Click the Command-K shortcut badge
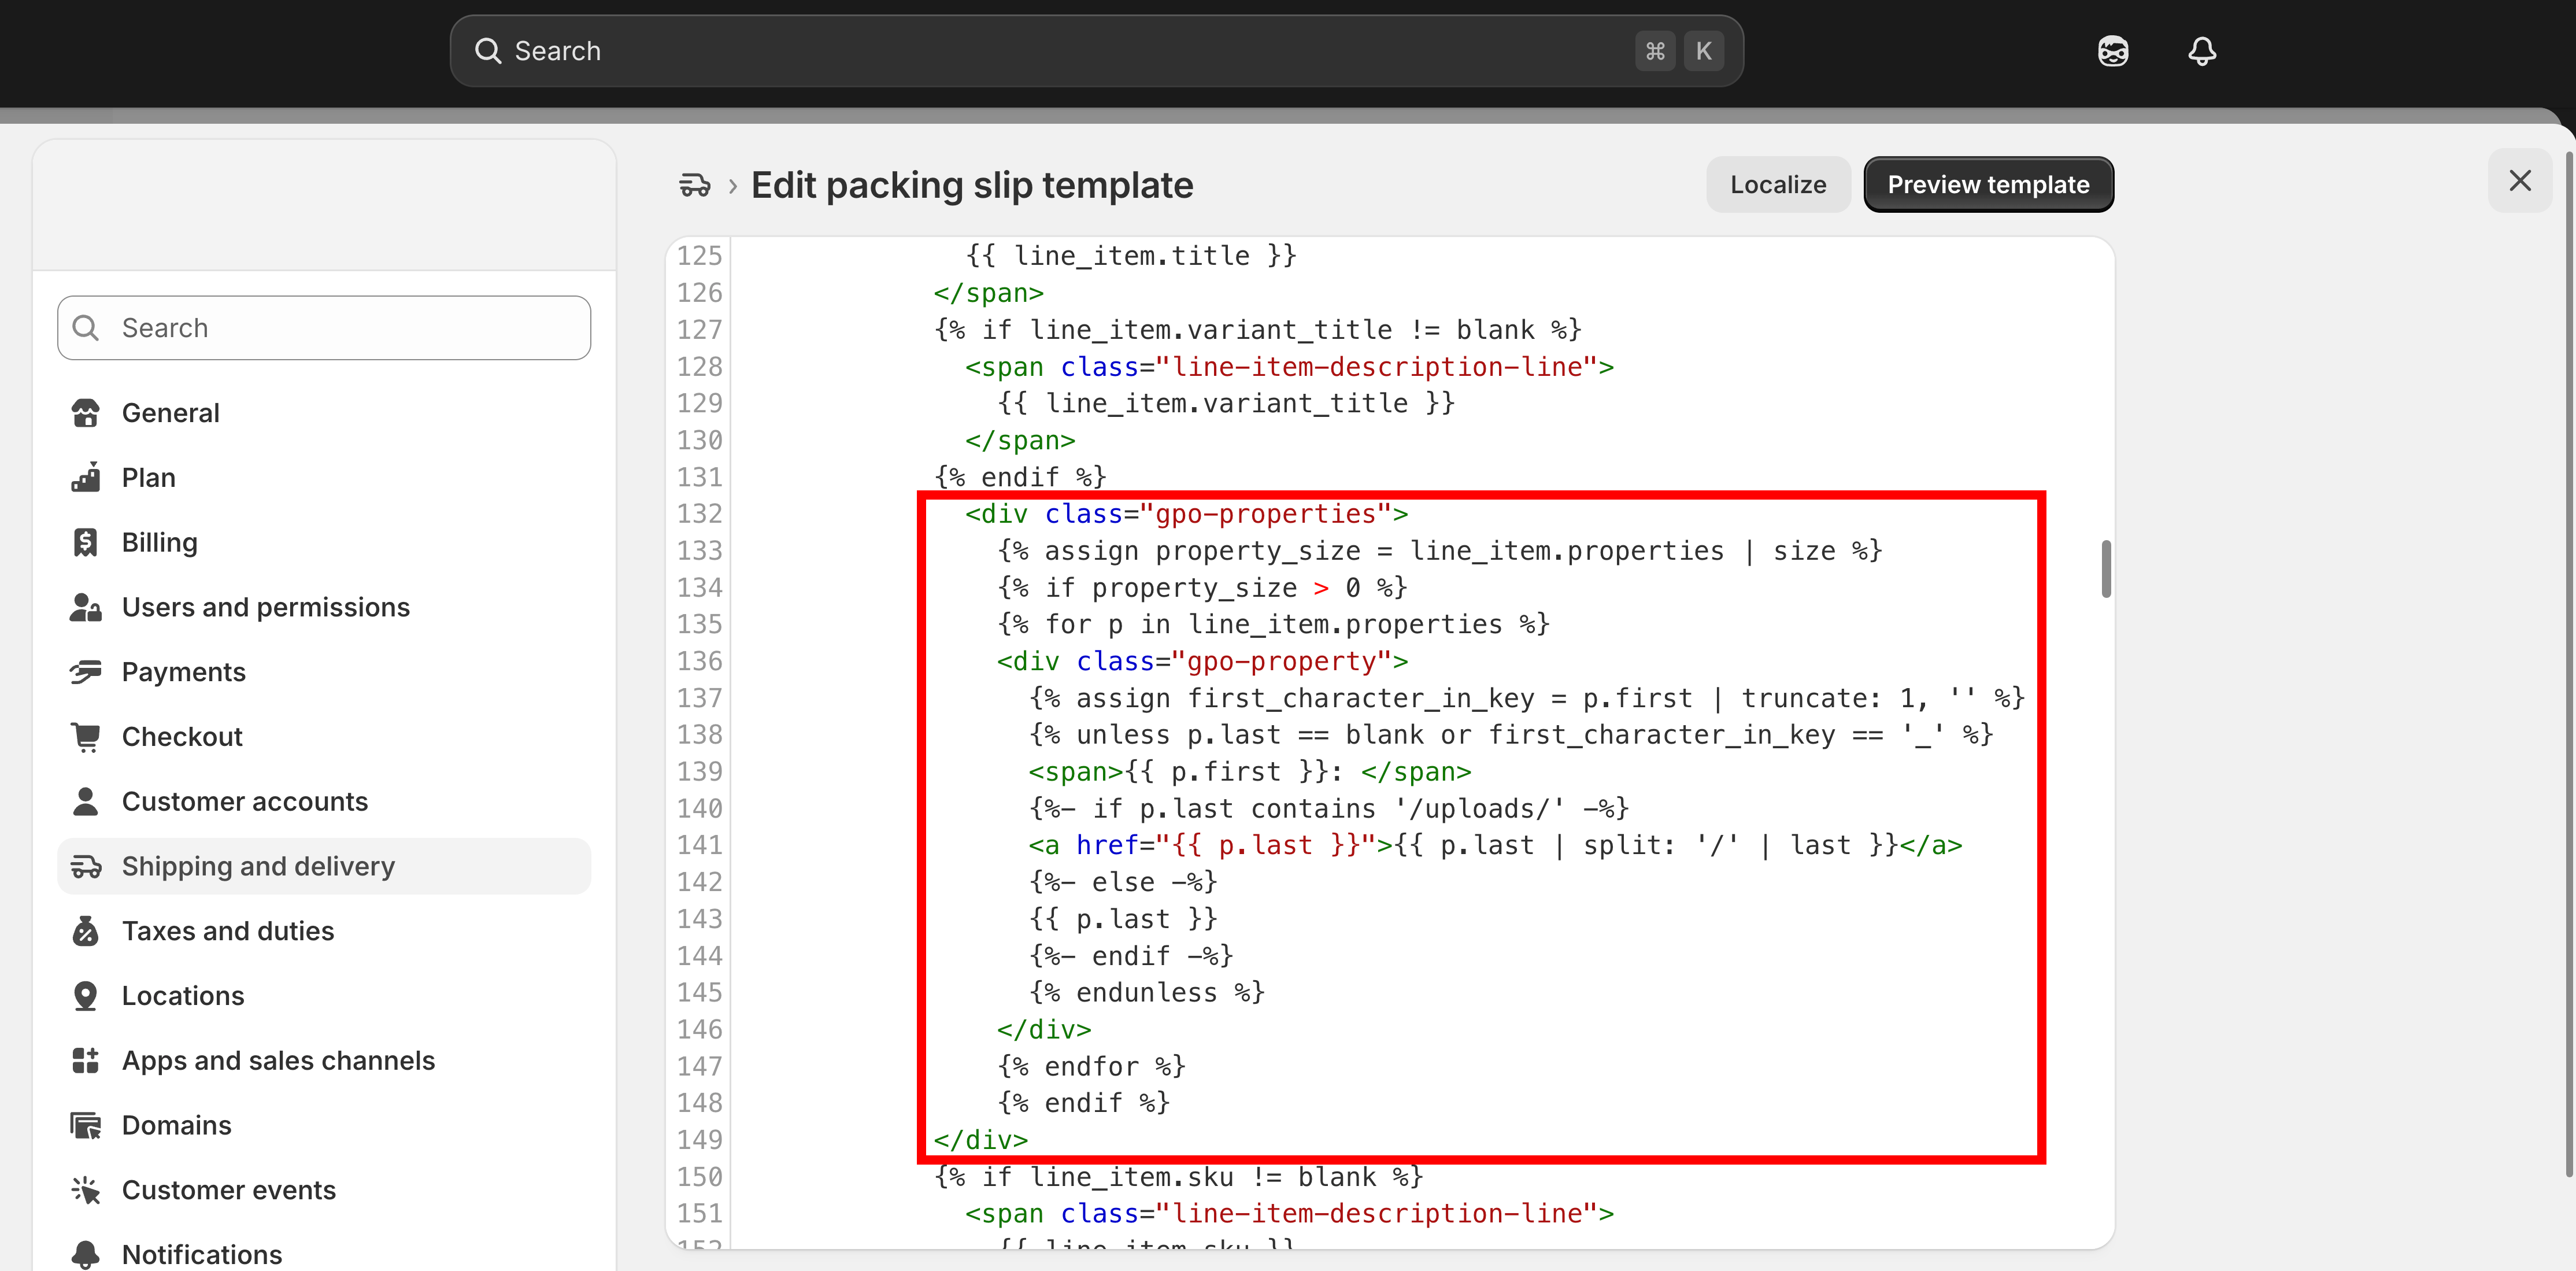 (x=1680, y=51)
